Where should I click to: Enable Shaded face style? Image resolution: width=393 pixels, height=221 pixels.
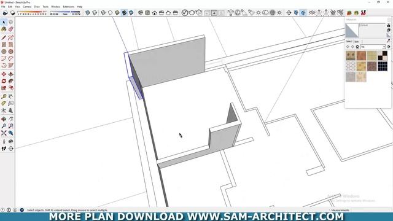click(x=117, y=12)
